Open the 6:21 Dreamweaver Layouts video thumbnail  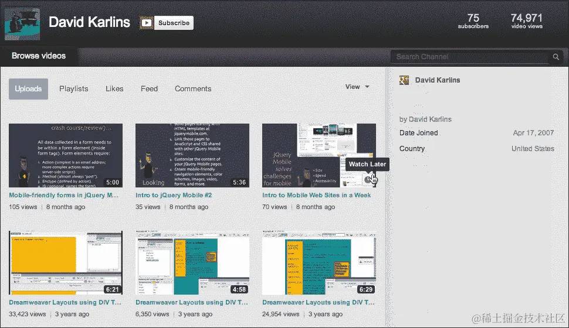pos(66,263)
